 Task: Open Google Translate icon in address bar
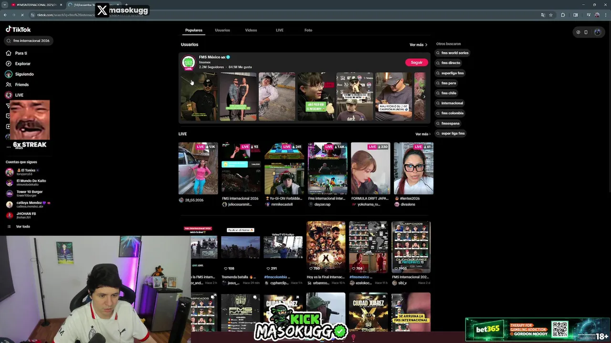[543, 15]
